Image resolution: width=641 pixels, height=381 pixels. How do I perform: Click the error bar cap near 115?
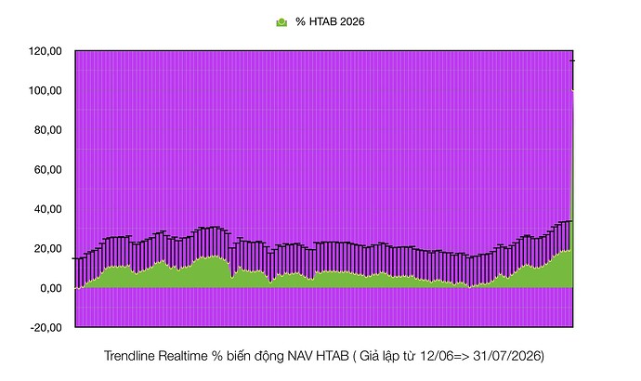coord(573,61)
